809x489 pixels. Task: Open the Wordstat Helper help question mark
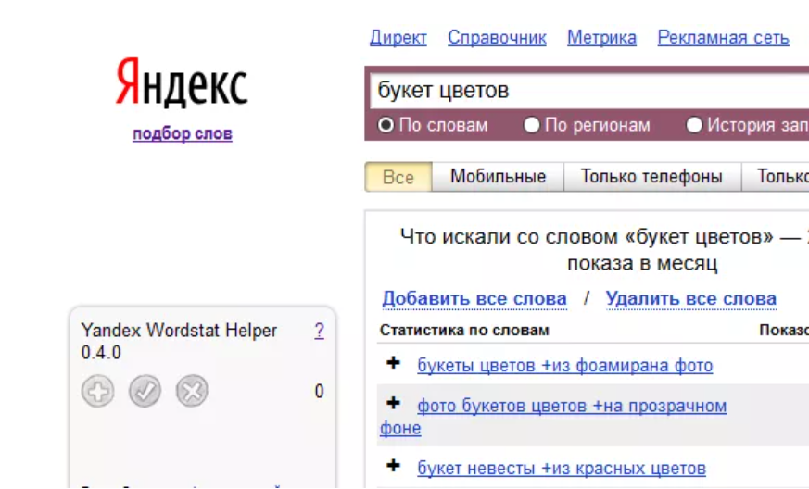pos(320,330)
